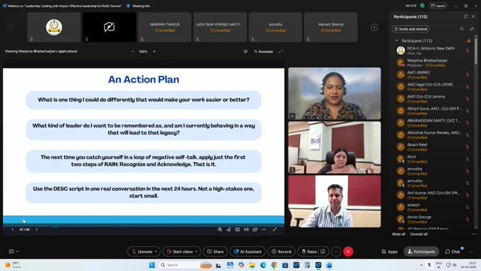Image resolution: width=481 pixels, height=271 pixels.
Task: Click the exit fullscreen arrows in slide toolbar
Action: tap(275, 229)
